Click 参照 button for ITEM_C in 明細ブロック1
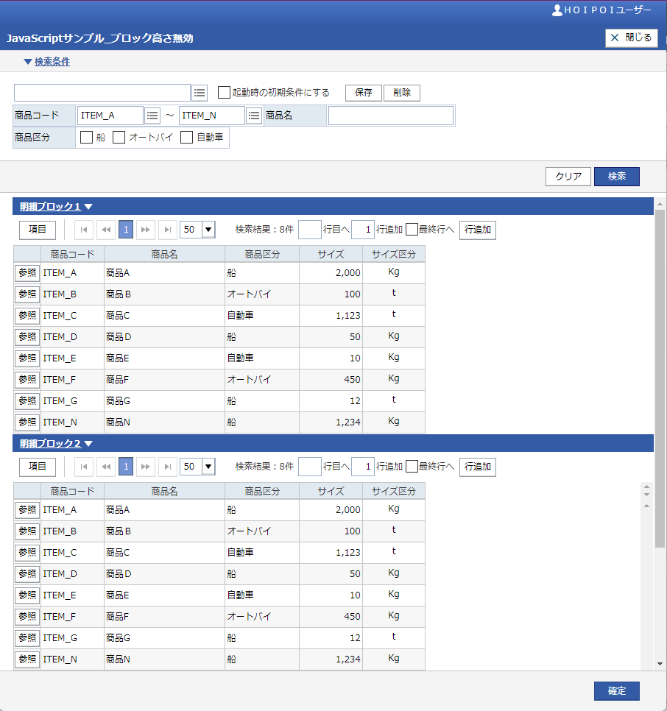667x711 pixels. 27,315
